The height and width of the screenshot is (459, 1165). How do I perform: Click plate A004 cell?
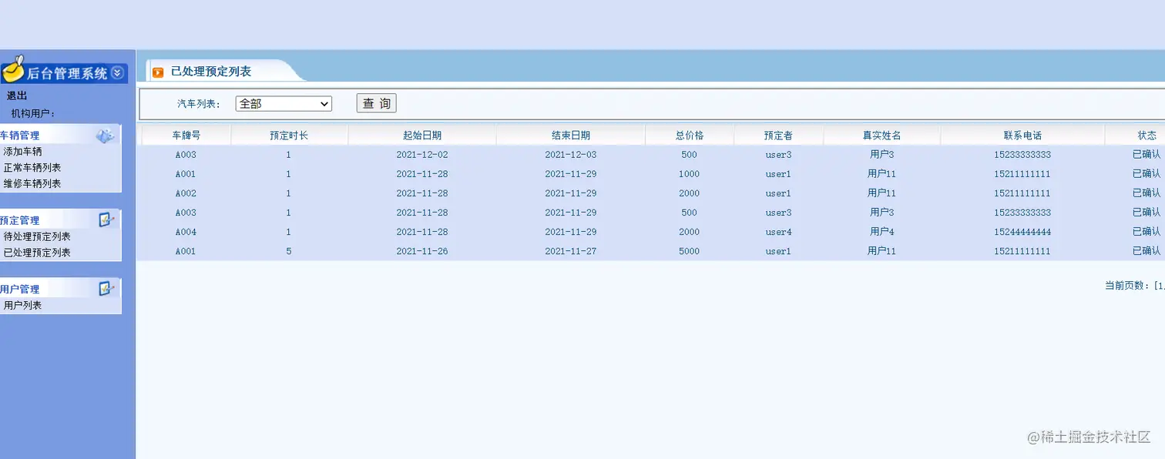pyautogui.click(x=186, y=232)
